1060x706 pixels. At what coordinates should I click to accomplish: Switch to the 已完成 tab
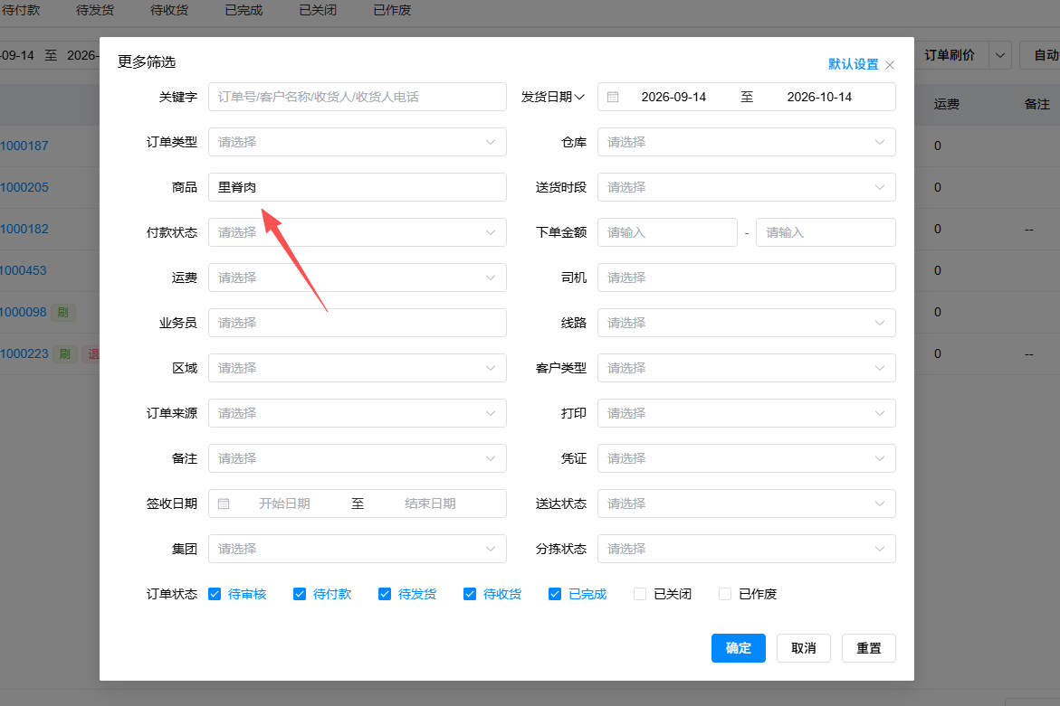coord(244,10)
